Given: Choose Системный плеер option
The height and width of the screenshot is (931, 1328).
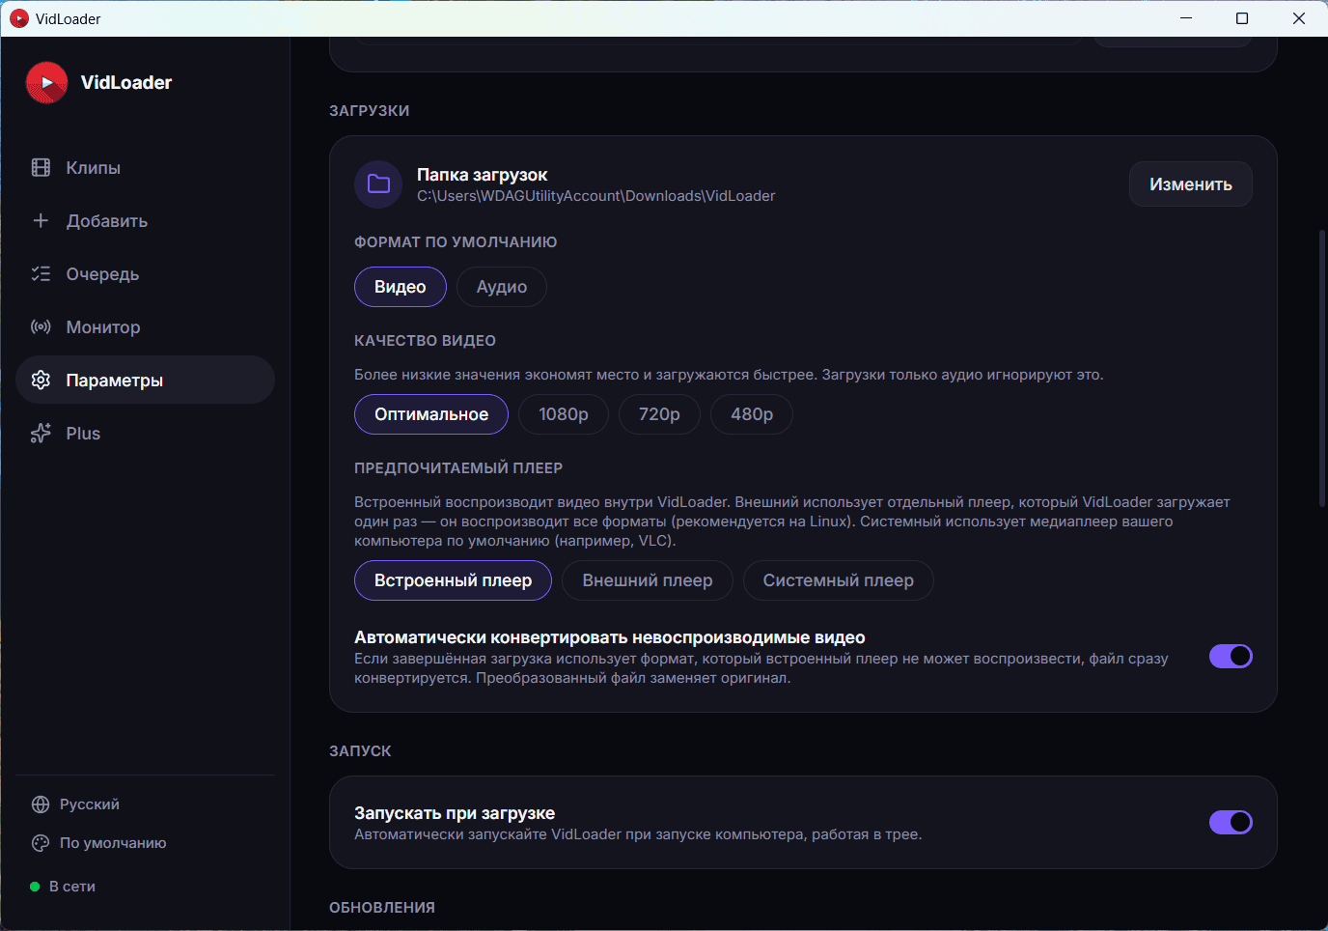Looking at the screenshot, I should tap(838, 580).
